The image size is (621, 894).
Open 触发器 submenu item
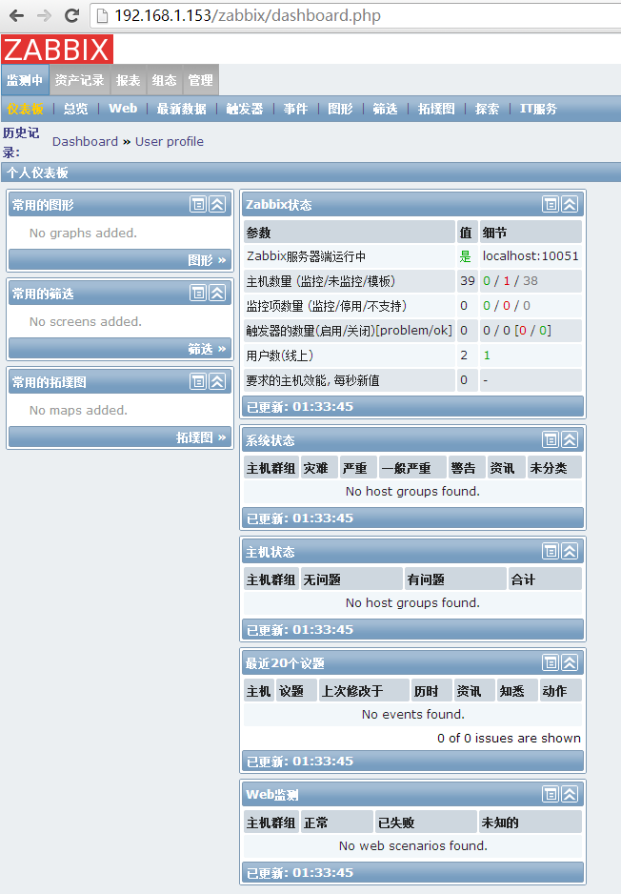245,109
